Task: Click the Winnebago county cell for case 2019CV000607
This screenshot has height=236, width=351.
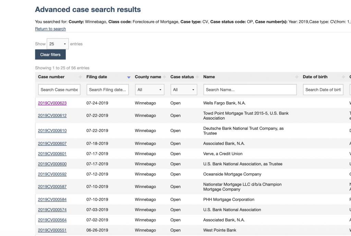Action: point(145,143)
